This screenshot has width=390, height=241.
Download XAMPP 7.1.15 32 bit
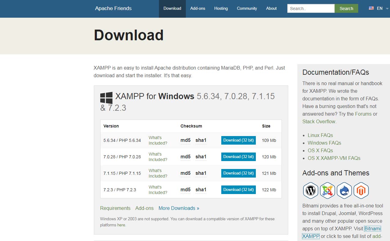coord(238,173)
